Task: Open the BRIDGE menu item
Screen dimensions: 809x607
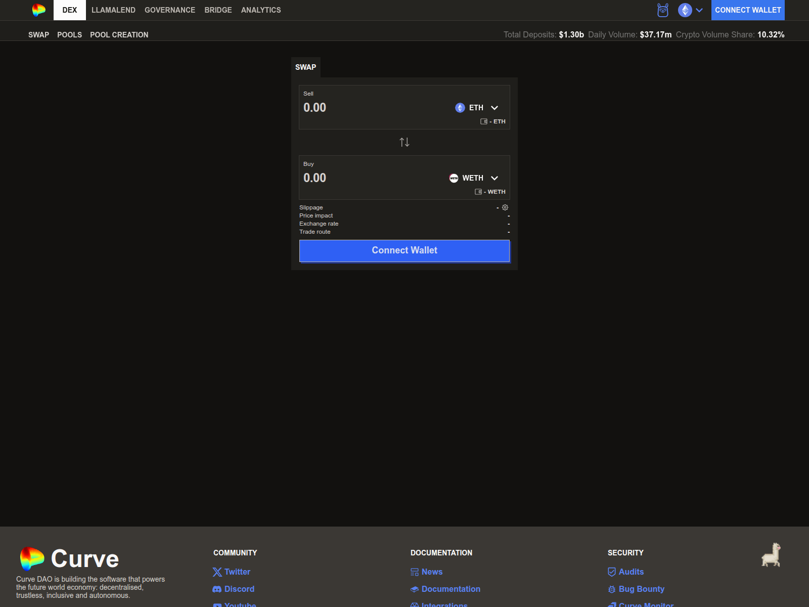Action: click(x=218, y=10)
